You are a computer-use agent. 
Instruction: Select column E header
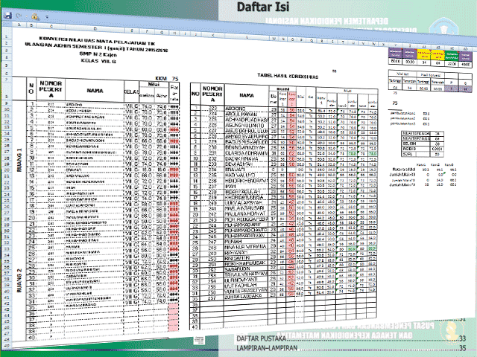point(132,30)
